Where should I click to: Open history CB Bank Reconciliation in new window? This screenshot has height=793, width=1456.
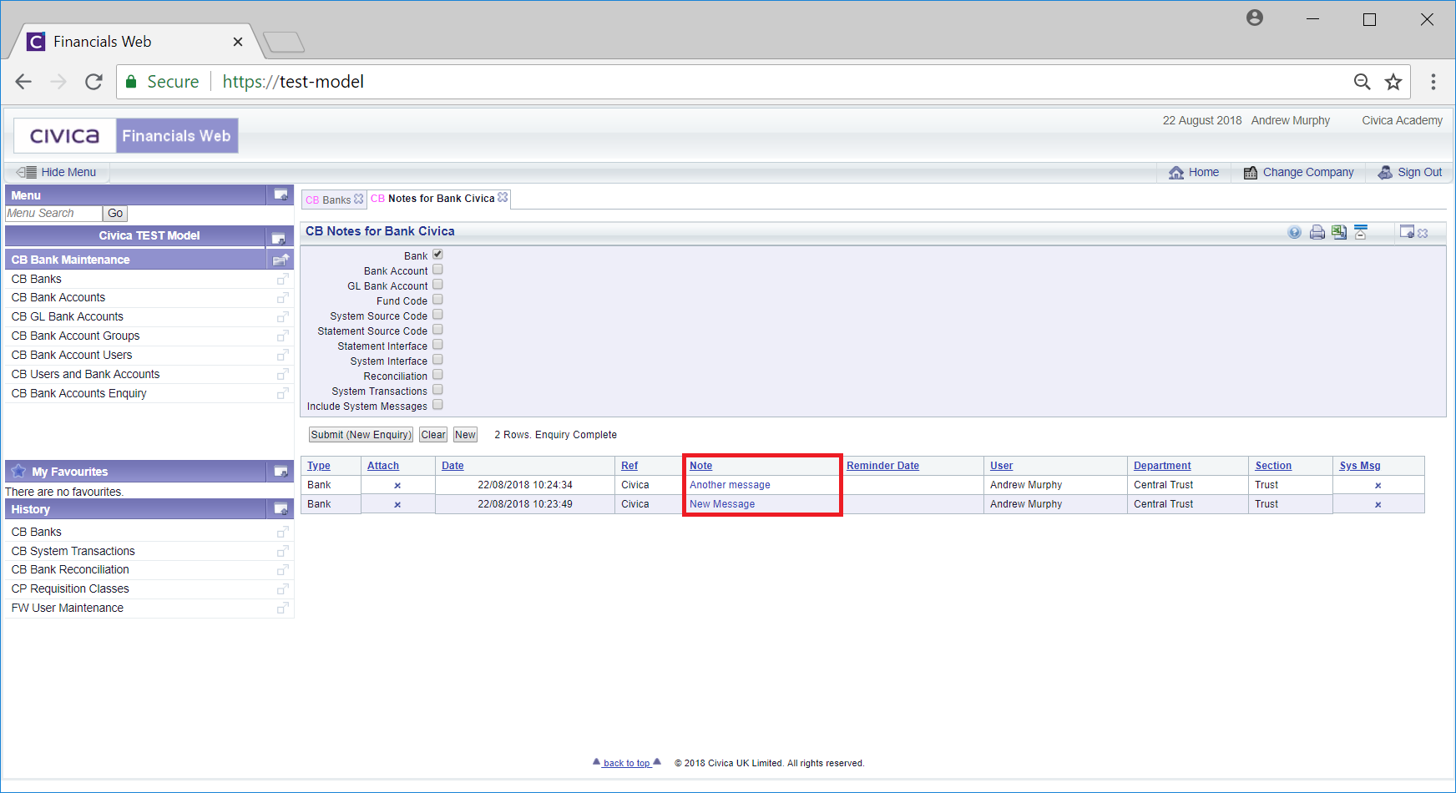[x=283, y=570]
